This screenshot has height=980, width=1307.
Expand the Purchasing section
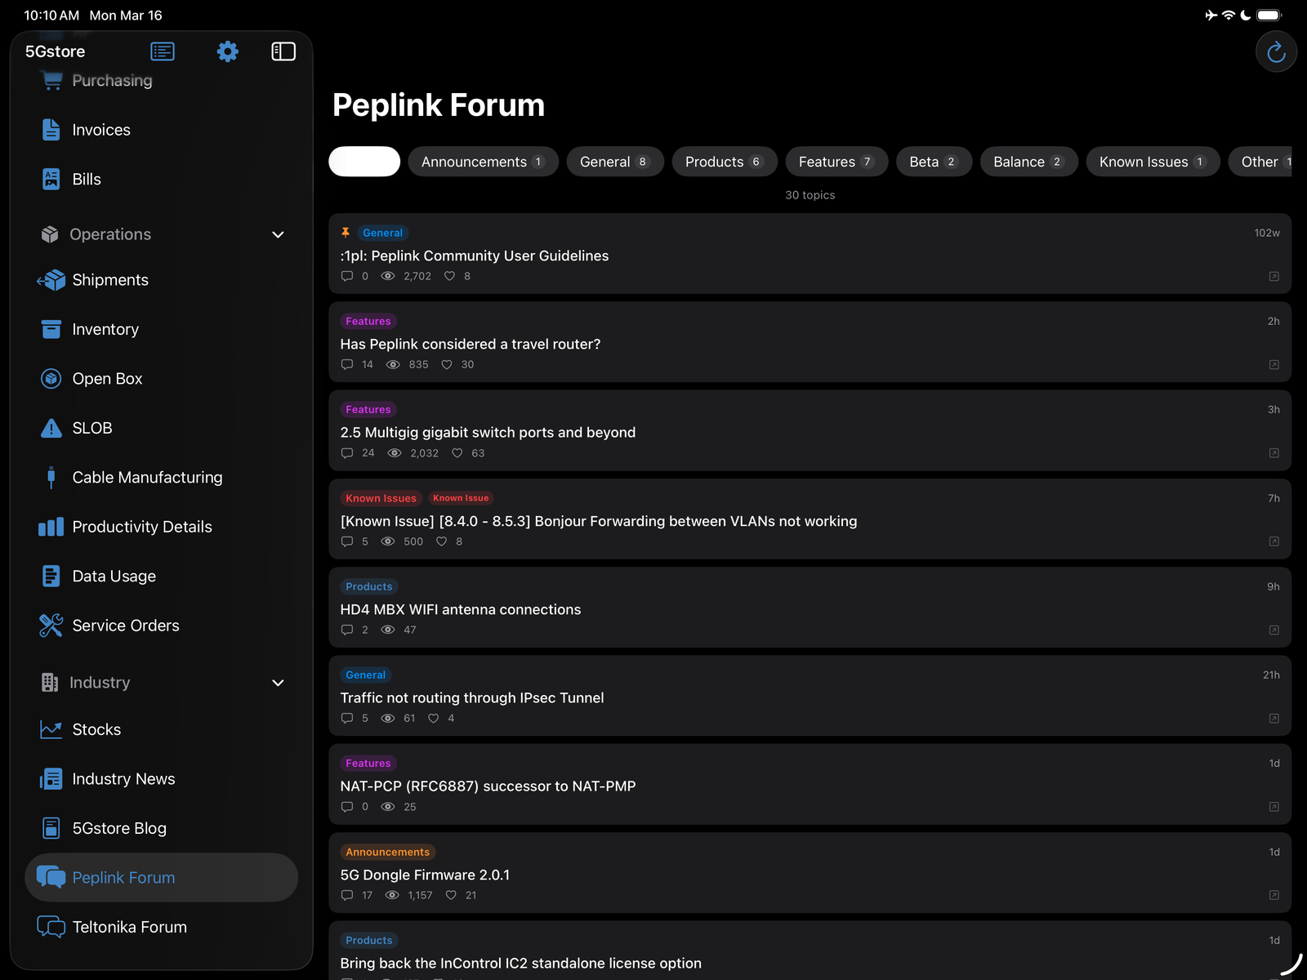tap(112, 80)
